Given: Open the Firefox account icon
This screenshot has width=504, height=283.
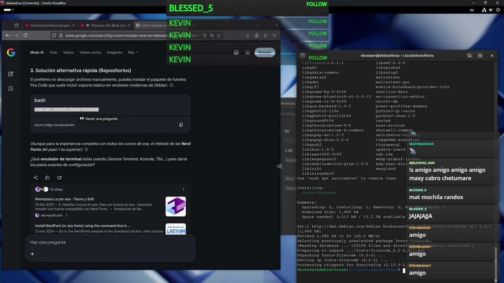Looking at the screenshot, I should tap(257, 35).
